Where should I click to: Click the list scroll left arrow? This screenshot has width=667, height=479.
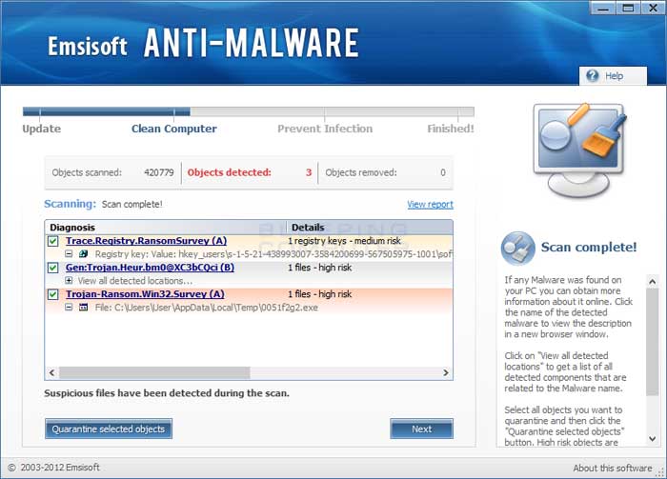51,372
